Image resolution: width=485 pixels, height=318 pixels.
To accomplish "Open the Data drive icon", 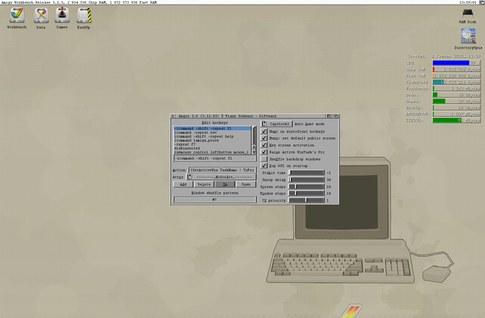I will (41, 16).
